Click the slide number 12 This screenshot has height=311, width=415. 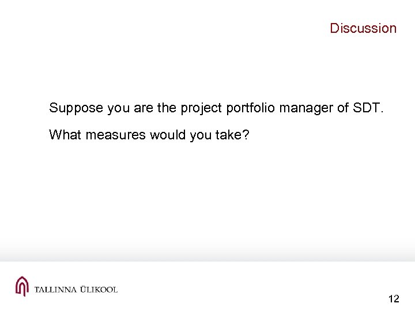tap(394, 299)
